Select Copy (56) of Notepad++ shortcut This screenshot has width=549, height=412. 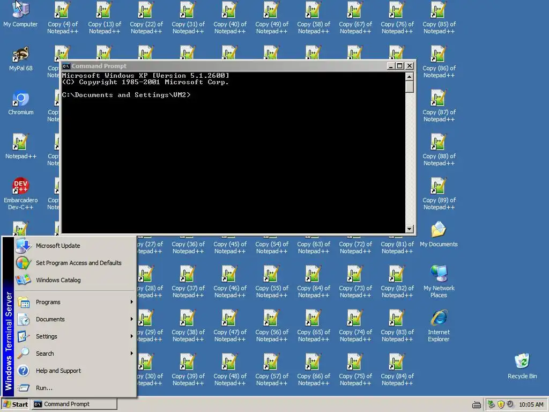point(272,326)
